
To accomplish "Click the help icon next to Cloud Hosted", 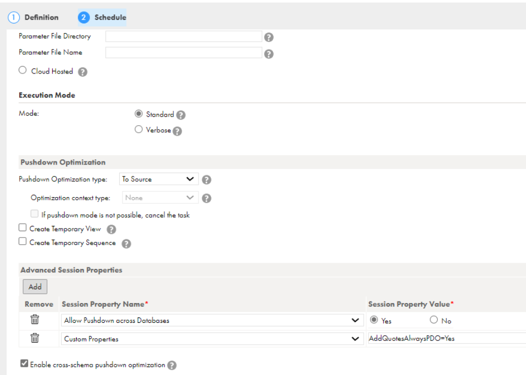I will tap(83, 72).
